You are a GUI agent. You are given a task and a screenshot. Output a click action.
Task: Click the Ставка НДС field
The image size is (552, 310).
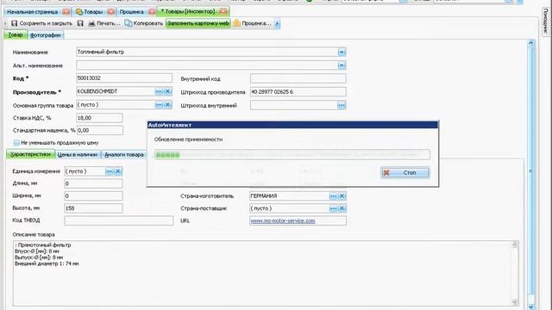pos(100,118)
